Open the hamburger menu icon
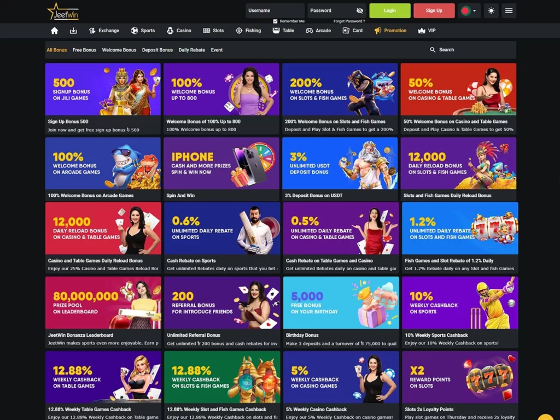This screenshot has height=420, width=560. [x=509, y=10]
